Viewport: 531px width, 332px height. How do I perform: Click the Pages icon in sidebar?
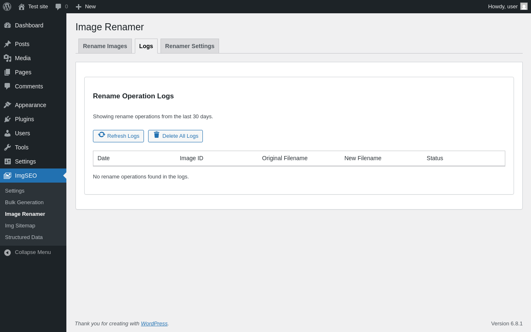(7, 72)
